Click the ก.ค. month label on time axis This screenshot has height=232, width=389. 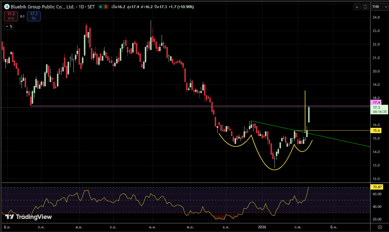click(x=41, y=227)
